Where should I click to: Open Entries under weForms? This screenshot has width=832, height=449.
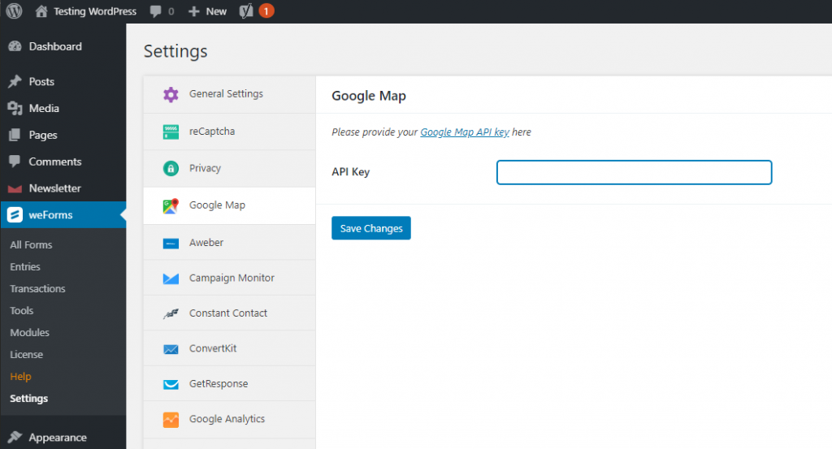coord(25,267)
